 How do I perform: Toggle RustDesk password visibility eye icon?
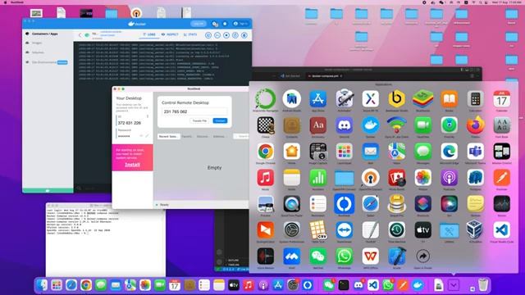click(141, 136)
